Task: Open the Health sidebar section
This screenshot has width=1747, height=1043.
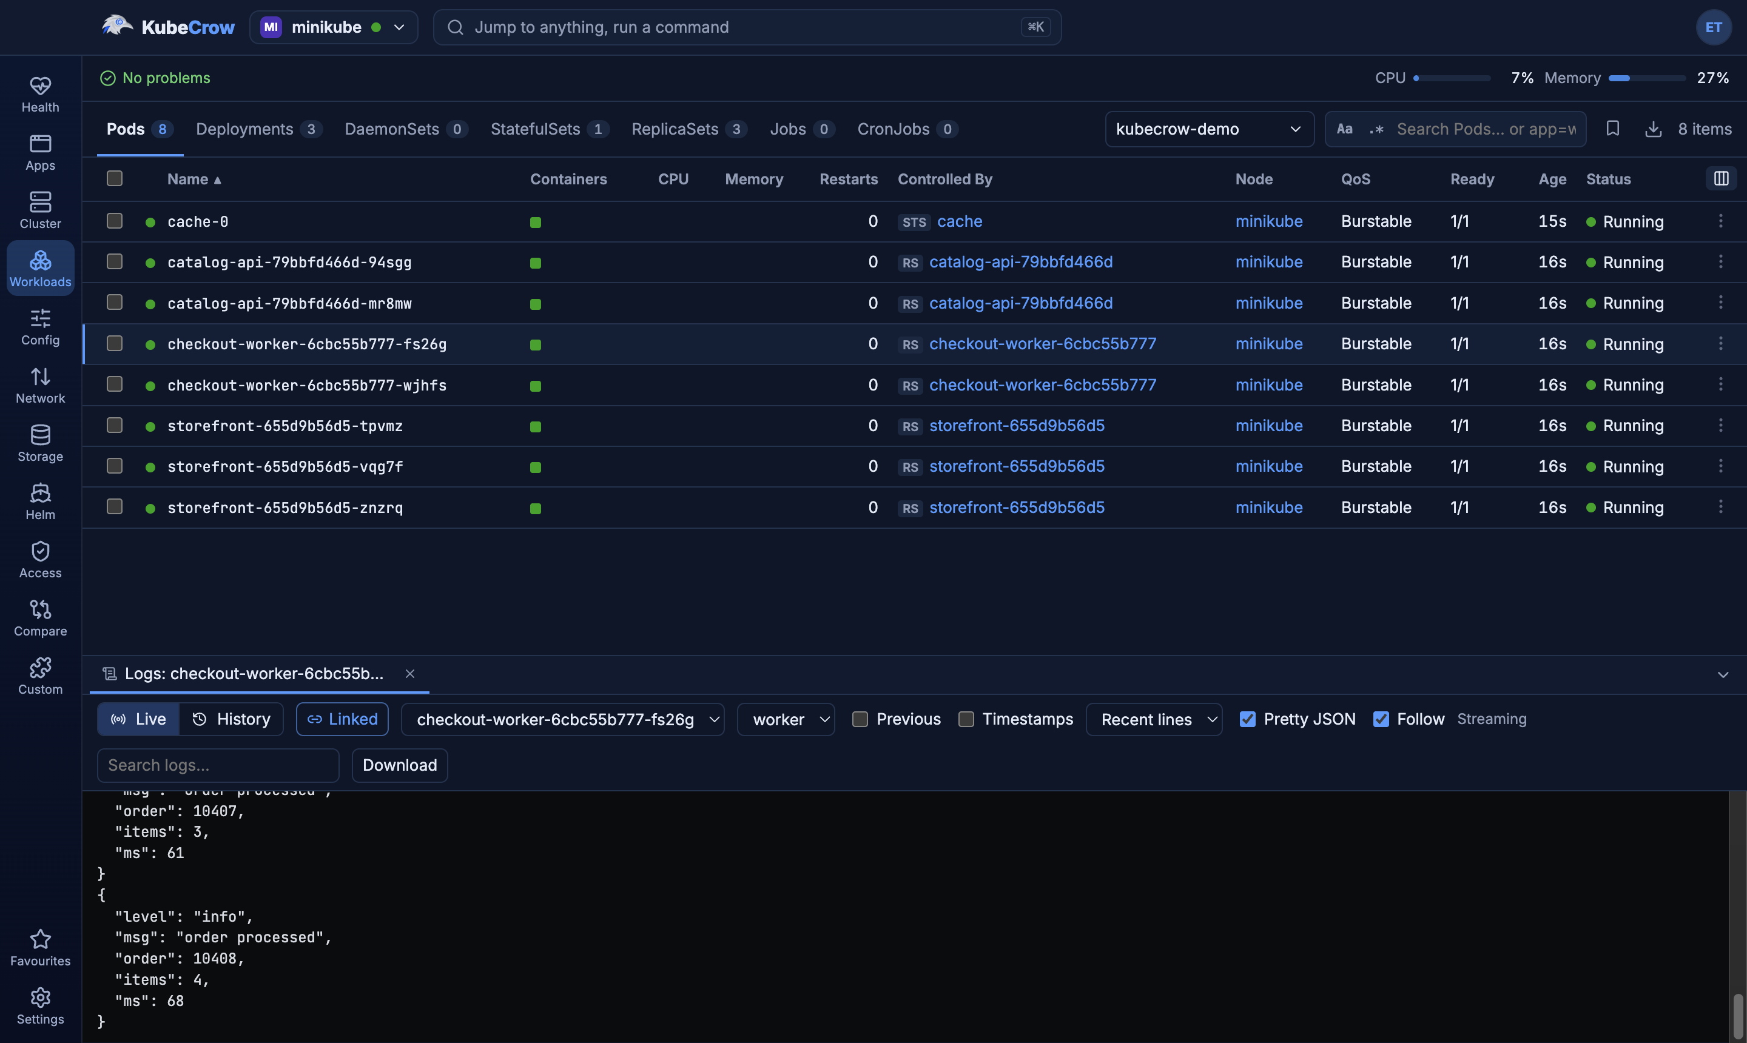Action: [40, 94]
